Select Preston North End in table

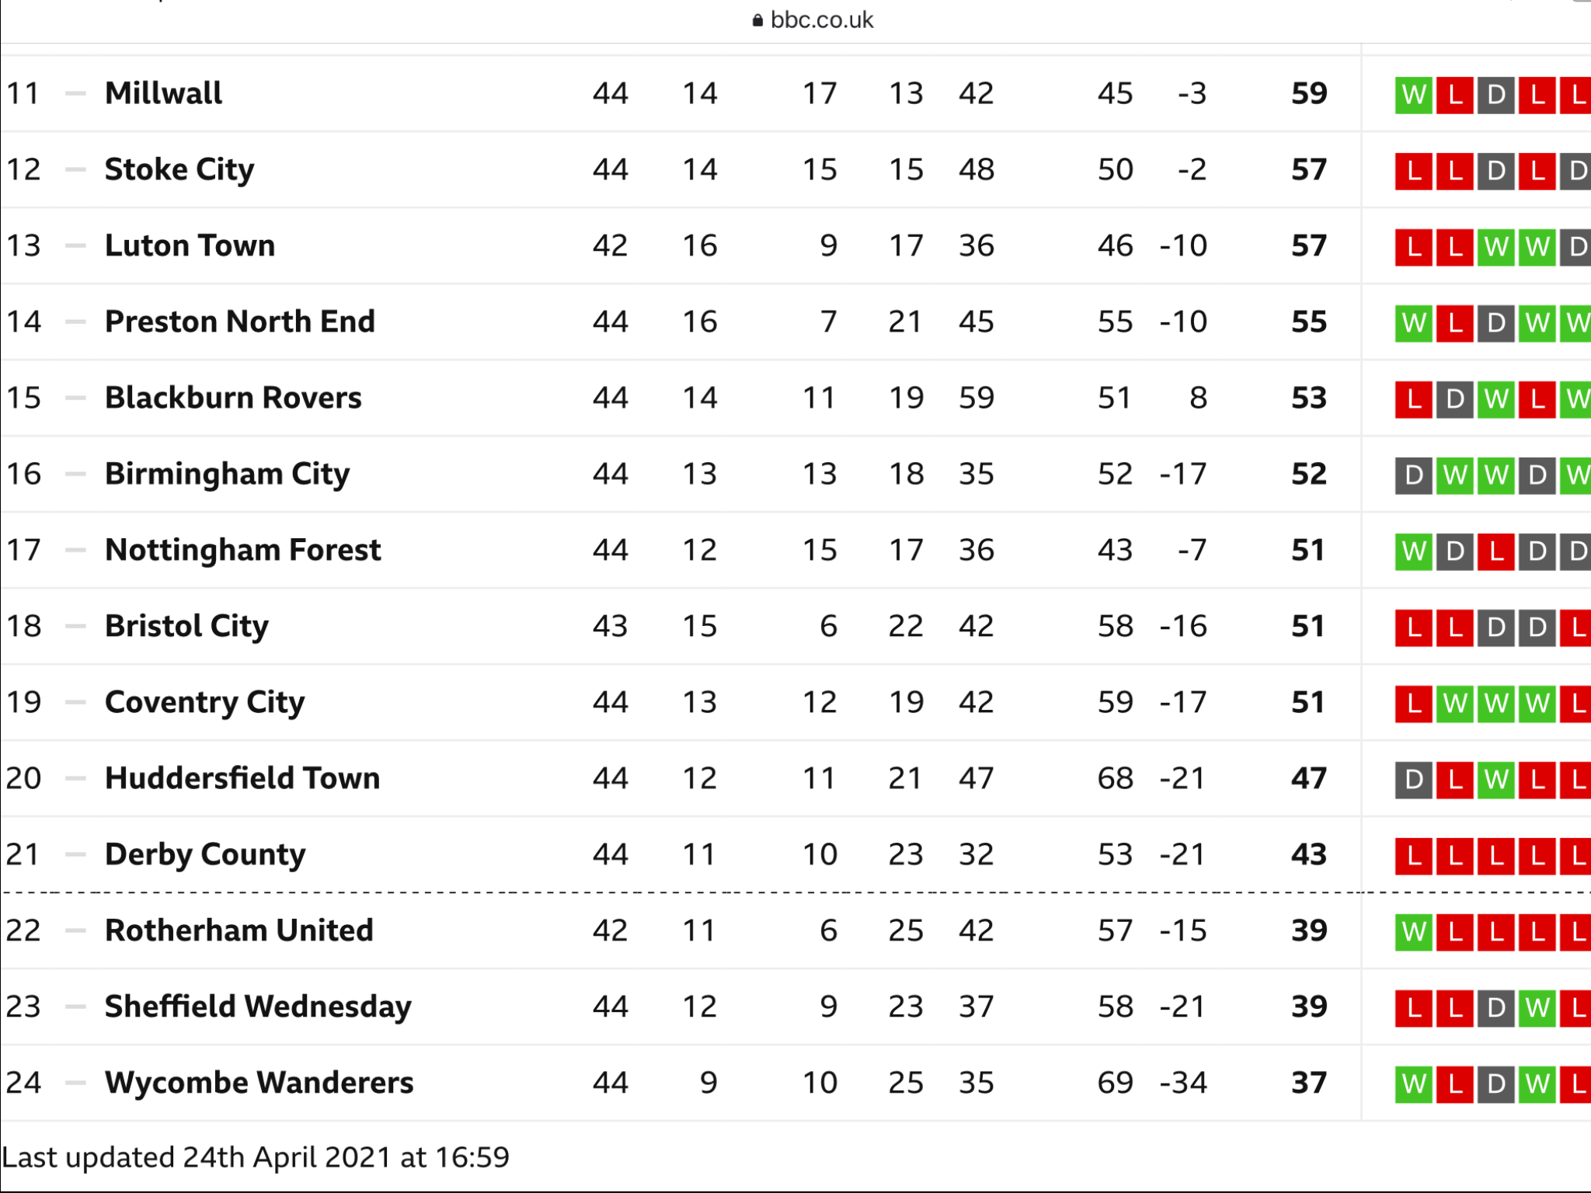(240, 322)
